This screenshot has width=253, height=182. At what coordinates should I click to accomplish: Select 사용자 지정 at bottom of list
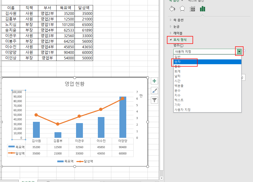pyautogui.click(x=207, y=110)
